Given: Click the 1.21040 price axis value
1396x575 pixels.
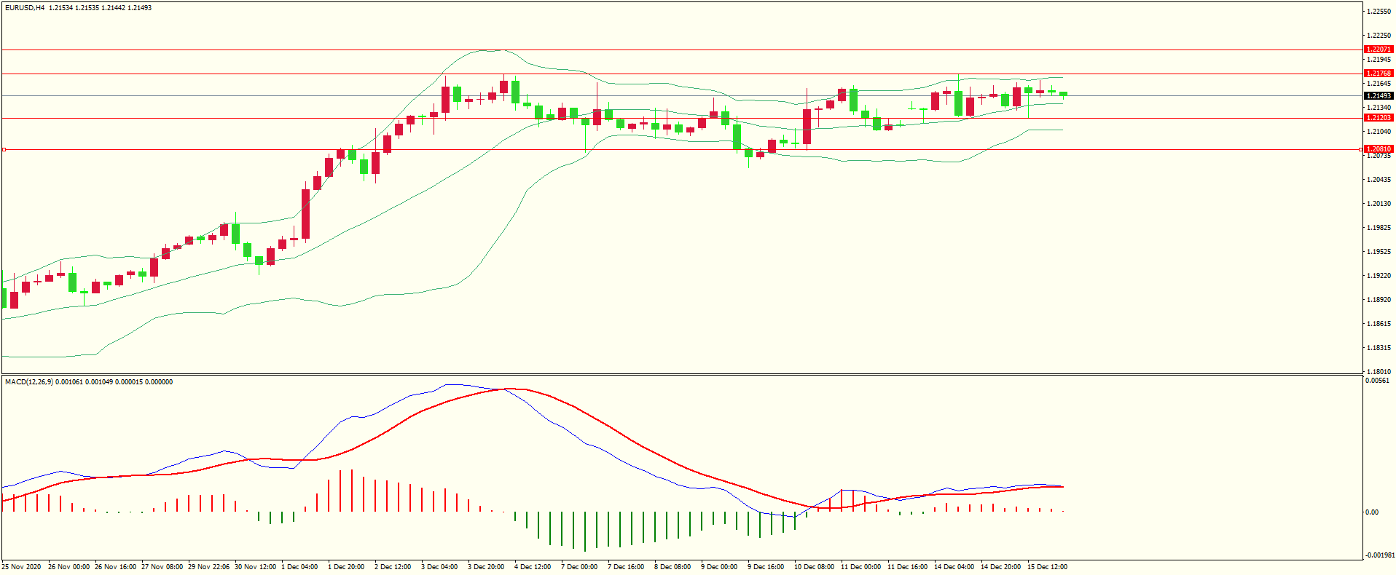Looking at the screenshot, I should [1379, 132].
